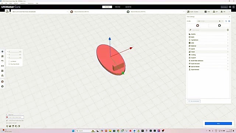Select the Rotate tool in left toolbar

[3, 61]
